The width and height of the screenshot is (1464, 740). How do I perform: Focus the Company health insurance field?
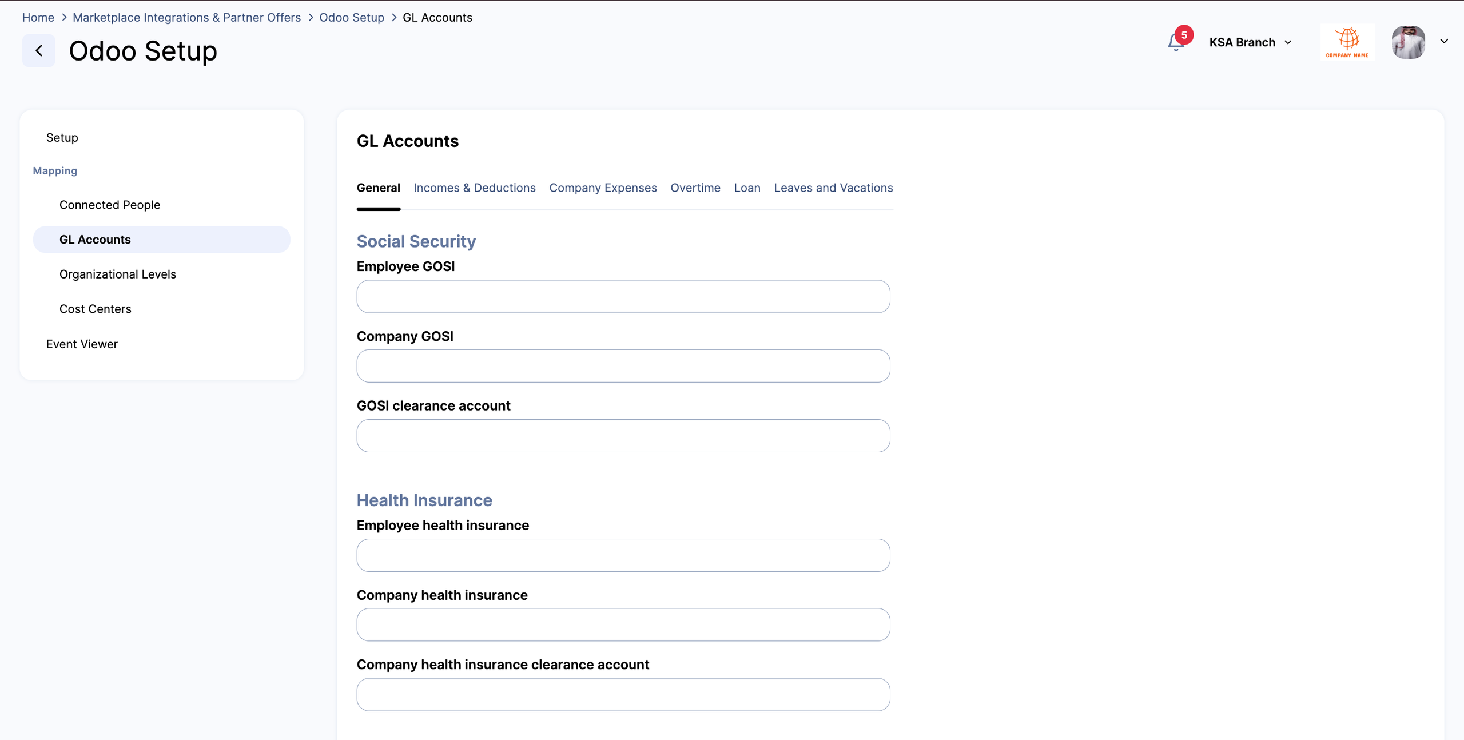pos(623,624)
